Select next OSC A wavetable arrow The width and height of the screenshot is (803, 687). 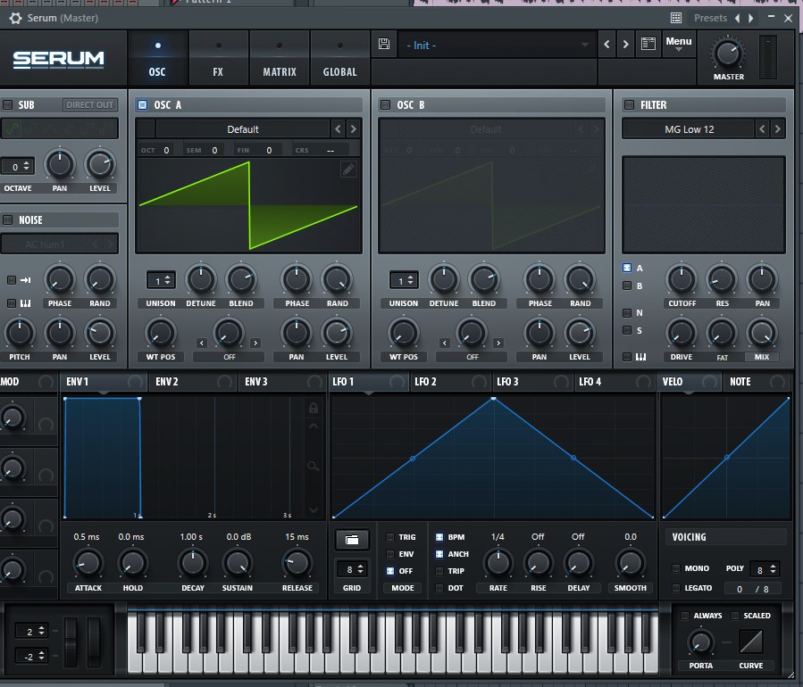353,128
